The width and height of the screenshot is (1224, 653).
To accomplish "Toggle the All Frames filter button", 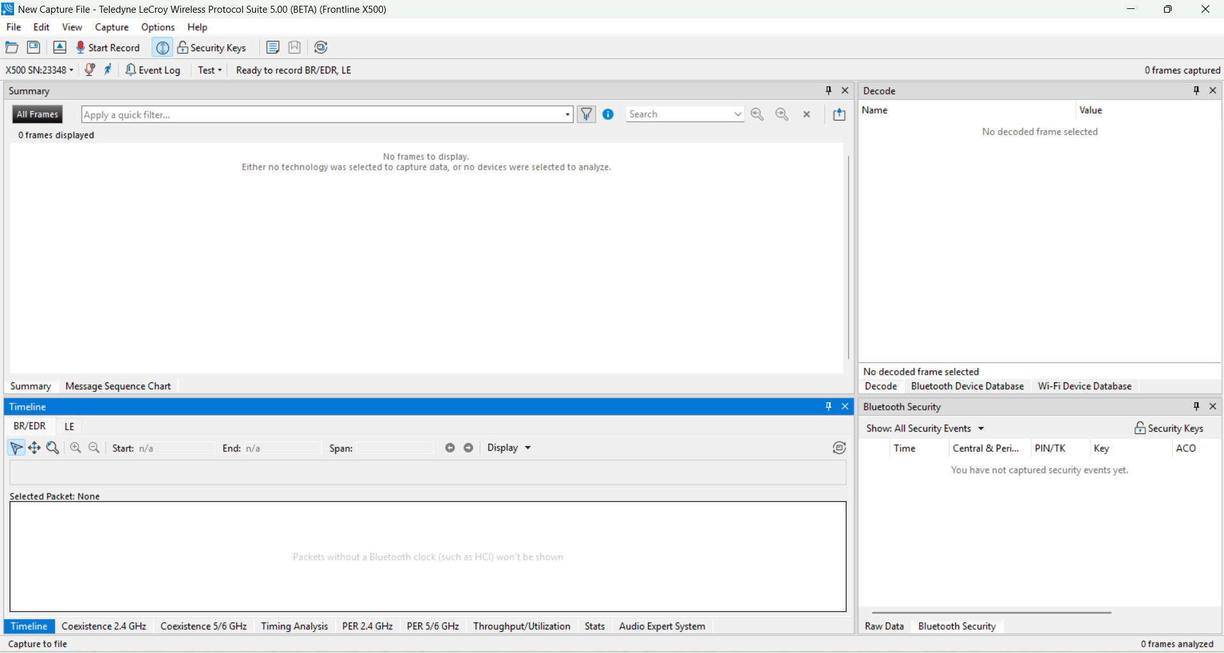I will [x=38, y=114].
